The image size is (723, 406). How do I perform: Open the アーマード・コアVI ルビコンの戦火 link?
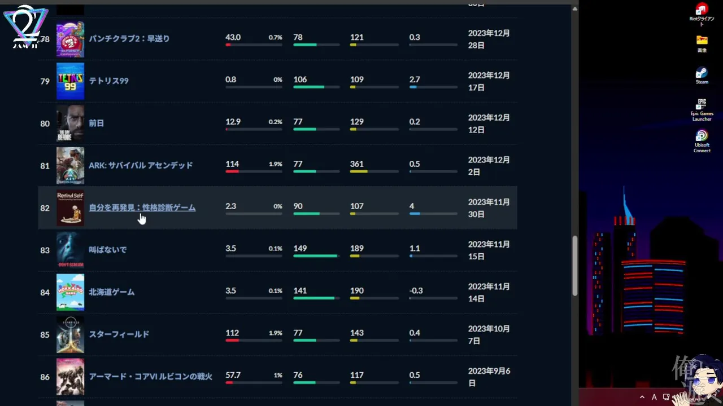[150, 376]
